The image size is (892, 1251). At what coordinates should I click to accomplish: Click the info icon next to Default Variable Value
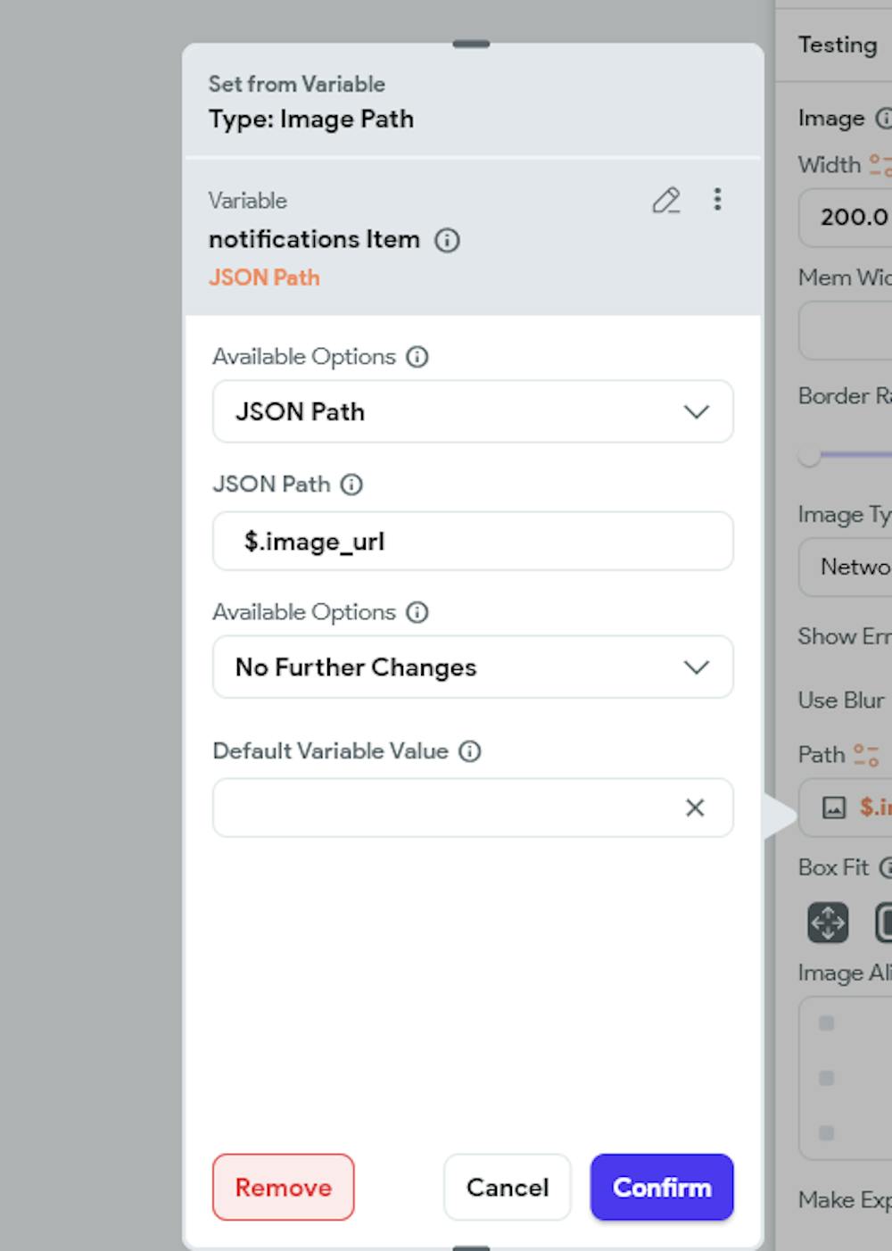coord(470,752)
